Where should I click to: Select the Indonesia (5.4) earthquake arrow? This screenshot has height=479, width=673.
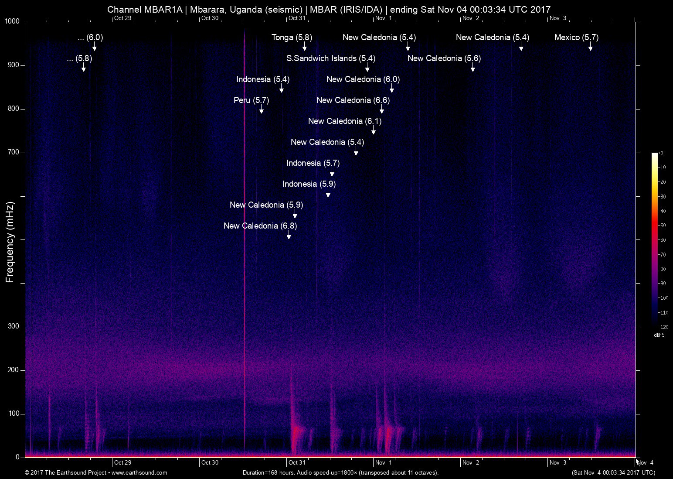[x=281, y=90]
